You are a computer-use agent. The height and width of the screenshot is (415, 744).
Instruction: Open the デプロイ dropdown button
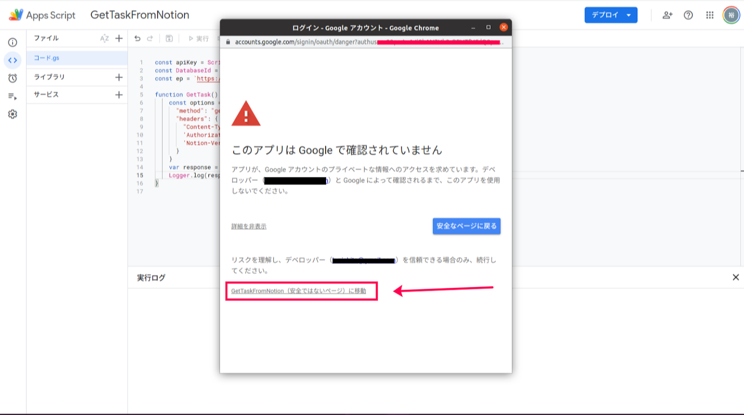(611, 15)
